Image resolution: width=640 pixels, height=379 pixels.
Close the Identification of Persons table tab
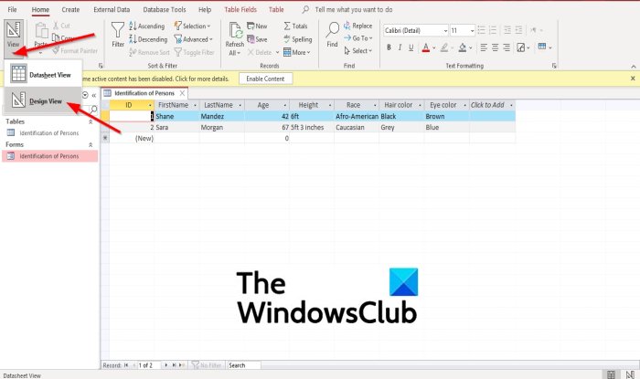[x=183, y=93]
